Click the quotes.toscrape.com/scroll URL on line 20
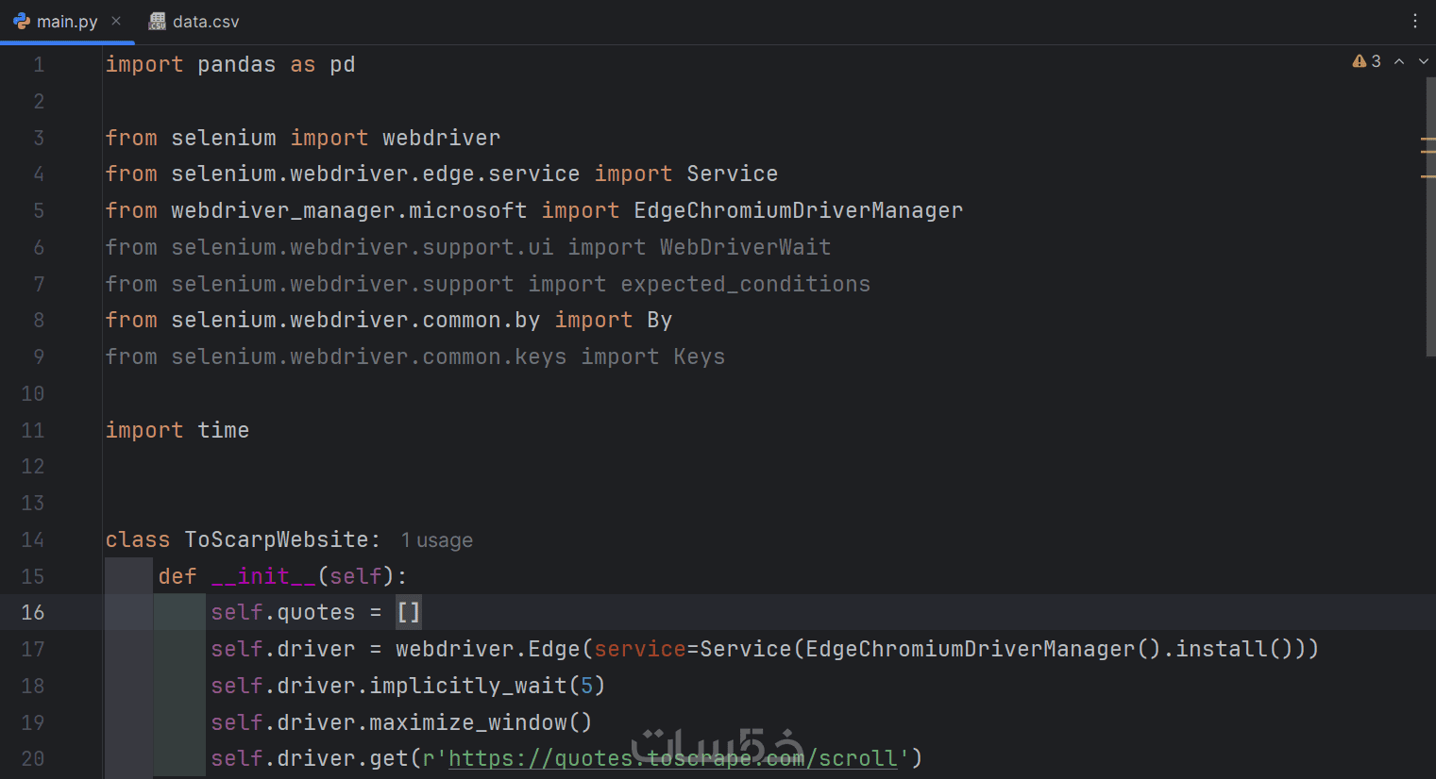The image size is (1436, 779). click(672, 758)
